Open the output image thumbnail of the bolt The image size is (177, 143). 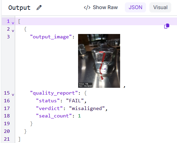[x=99, y=61]
